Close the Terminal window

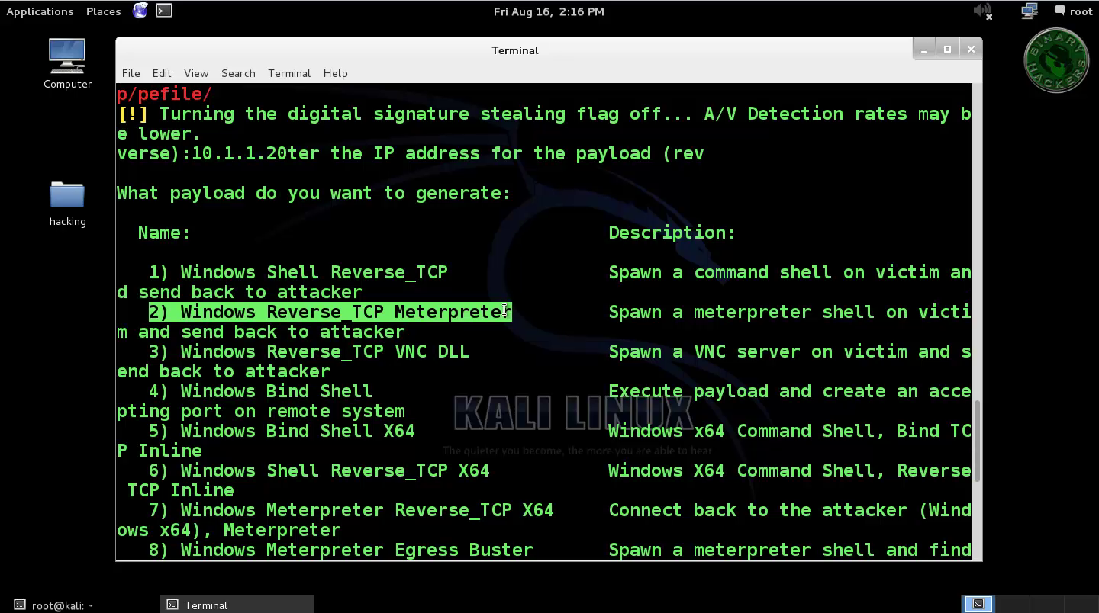971,49
